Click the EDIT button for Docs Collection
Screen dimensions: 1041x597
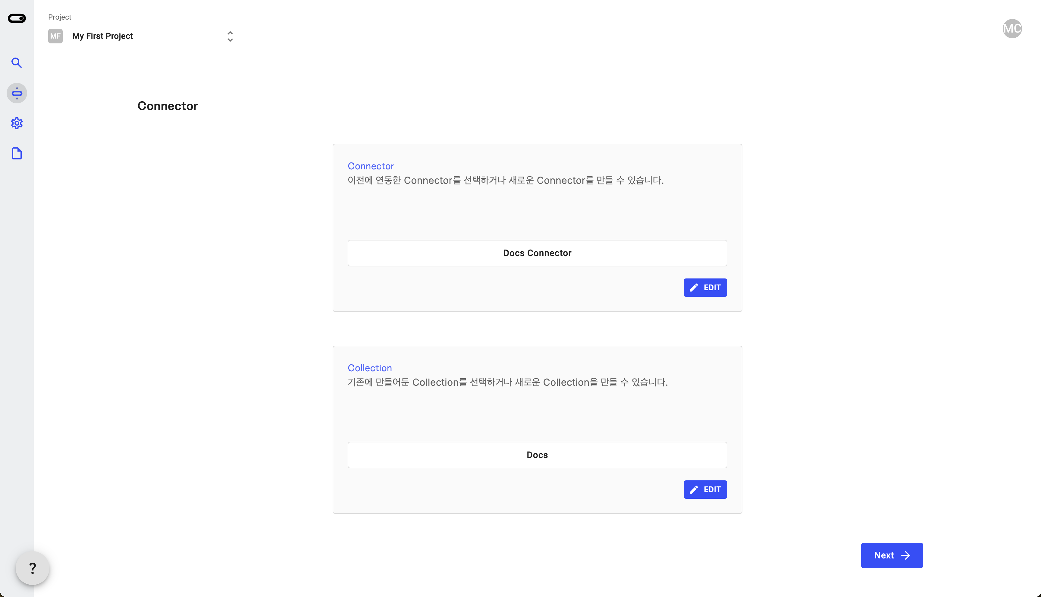pyautogui.click(x=705, y=489)
